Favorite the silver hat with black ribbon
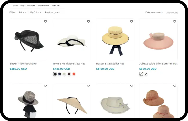 45,86
